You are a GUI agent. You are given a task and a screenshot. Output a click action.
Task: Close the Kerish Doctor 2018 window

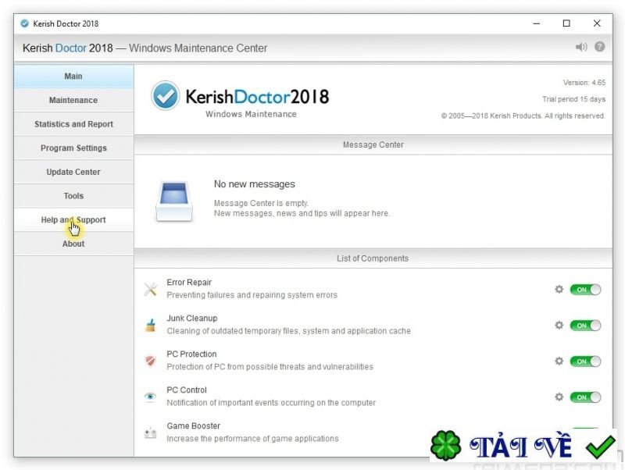pyautogui.click(x=597, y=23)
